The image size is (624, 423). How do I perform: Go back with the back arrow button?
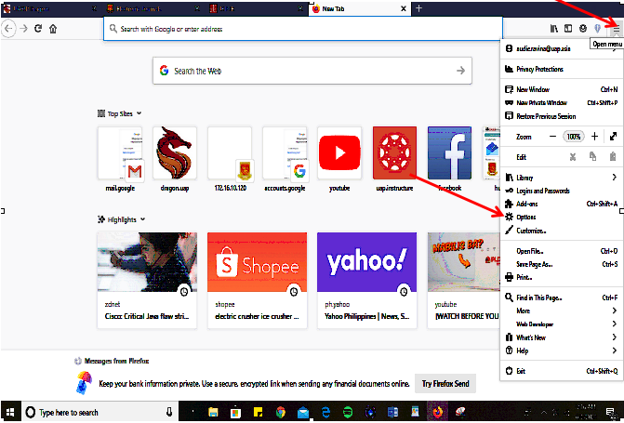(8, 29)
